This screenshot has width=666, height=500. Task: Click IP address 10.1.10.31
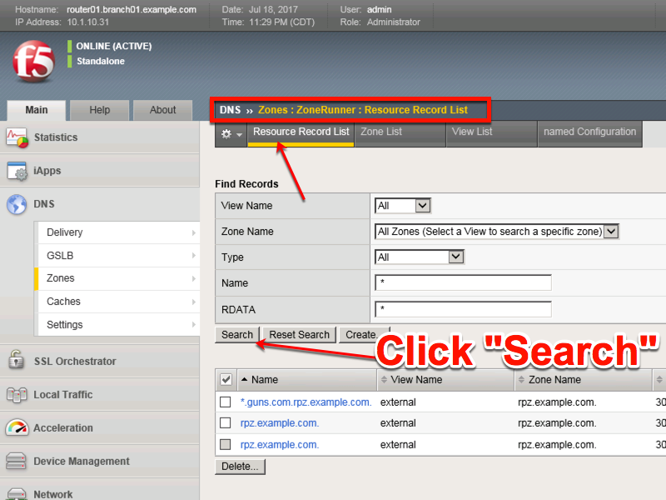point(88,22)
